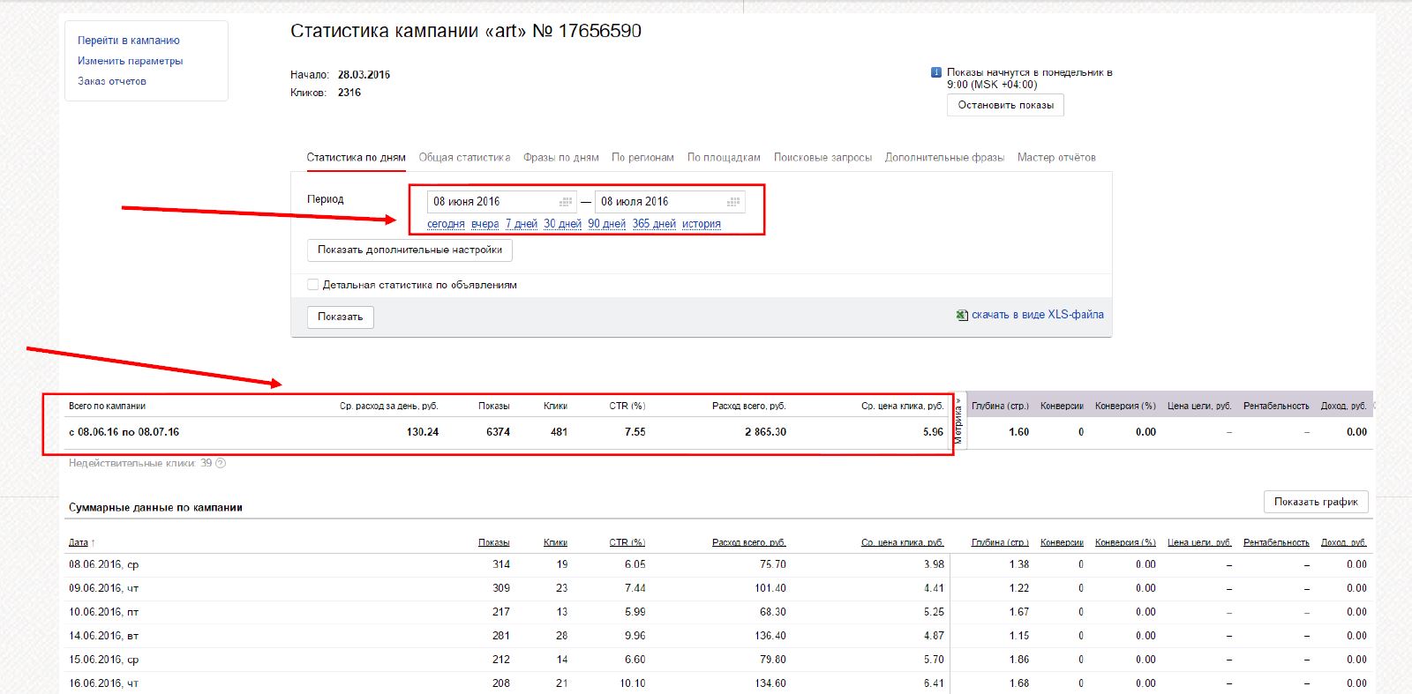Viewport: 1412px width, 694px height.
Task: Click the Показать button
Action: click(341, 317)
